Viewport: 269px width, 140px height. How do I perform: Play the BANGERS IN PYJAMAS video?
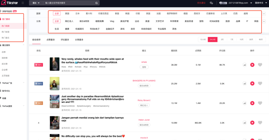click(252, 83)
